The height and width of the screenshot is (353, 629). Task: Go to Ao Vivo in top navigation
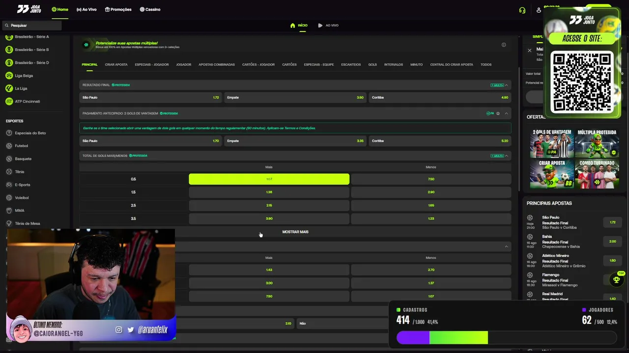coord(86,9)
